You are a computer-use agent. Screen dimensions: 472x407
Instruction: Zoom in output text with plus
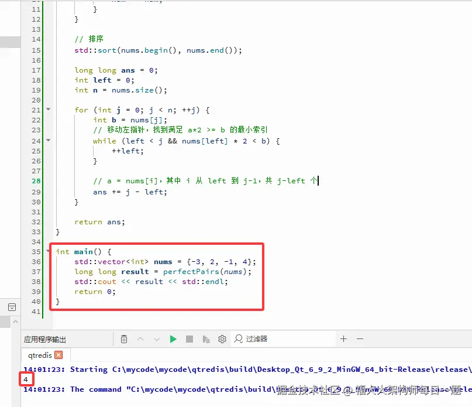click(343, 339)
